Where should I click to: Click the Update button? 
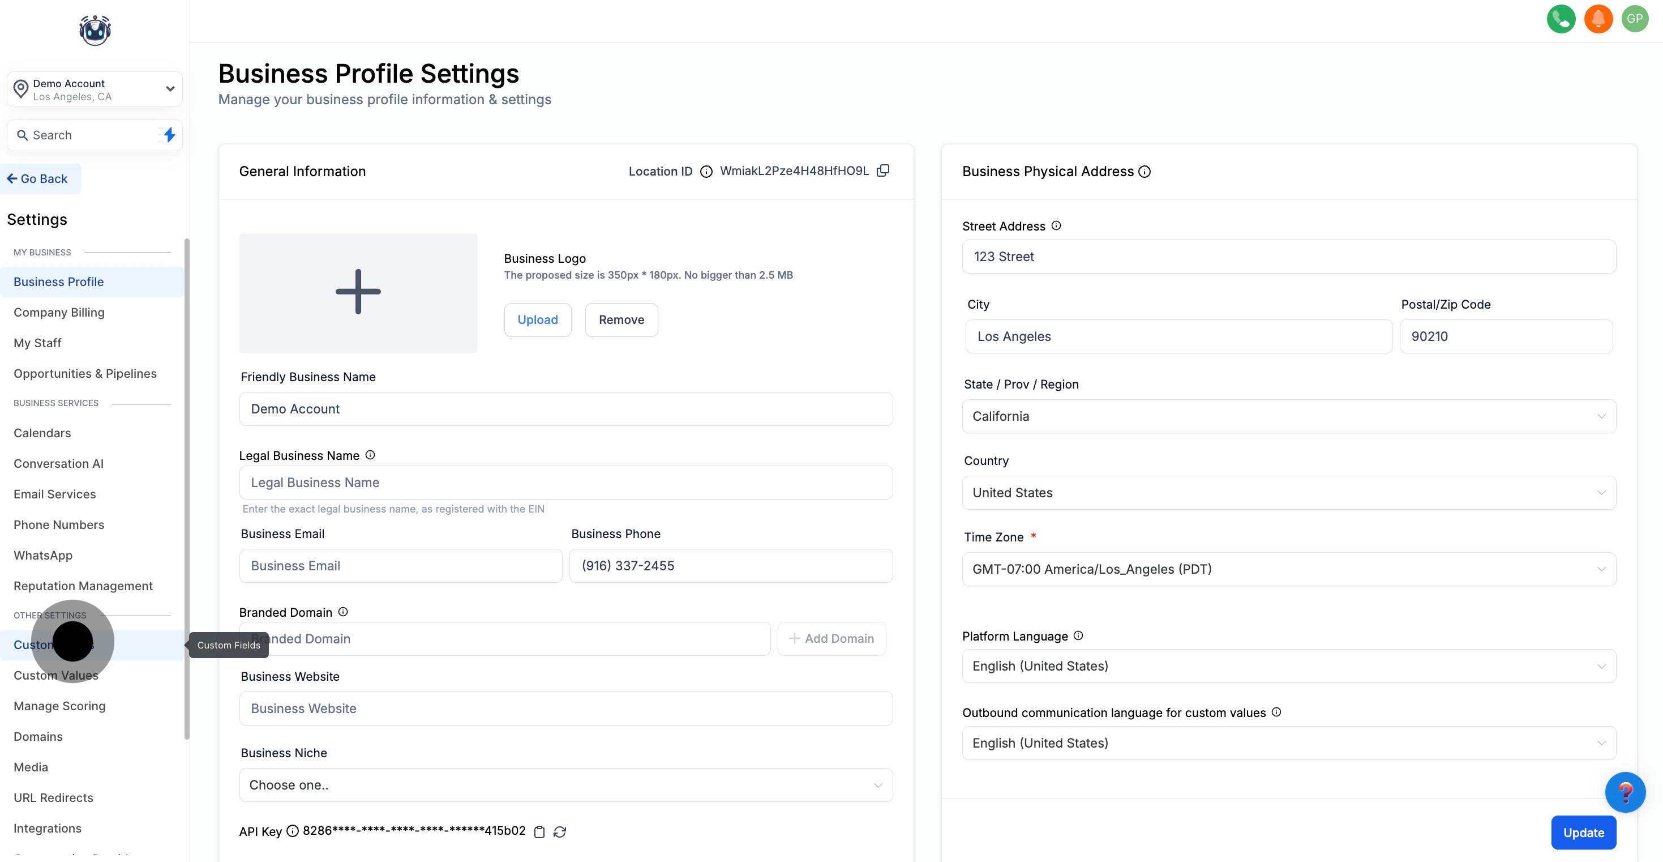pos(1583,833)
